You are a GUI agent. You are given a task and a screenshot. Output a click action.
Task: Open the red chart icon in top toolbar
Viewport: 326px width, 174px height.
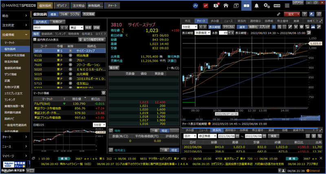pos(206,6)
